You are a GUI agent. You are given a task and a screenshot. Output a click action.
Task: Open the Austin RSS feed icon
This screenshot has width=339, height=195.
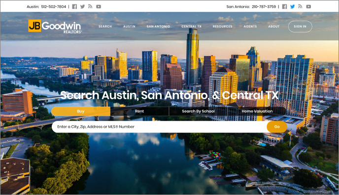(90, 6)
